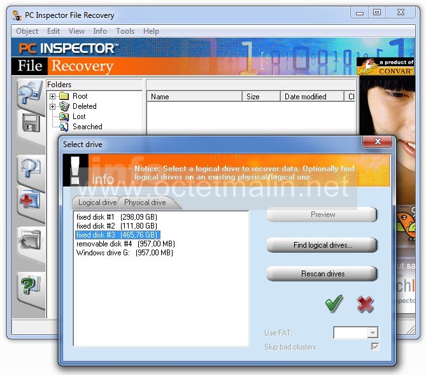
Task: Open the Help menu
Action: [x=151, y=31]
